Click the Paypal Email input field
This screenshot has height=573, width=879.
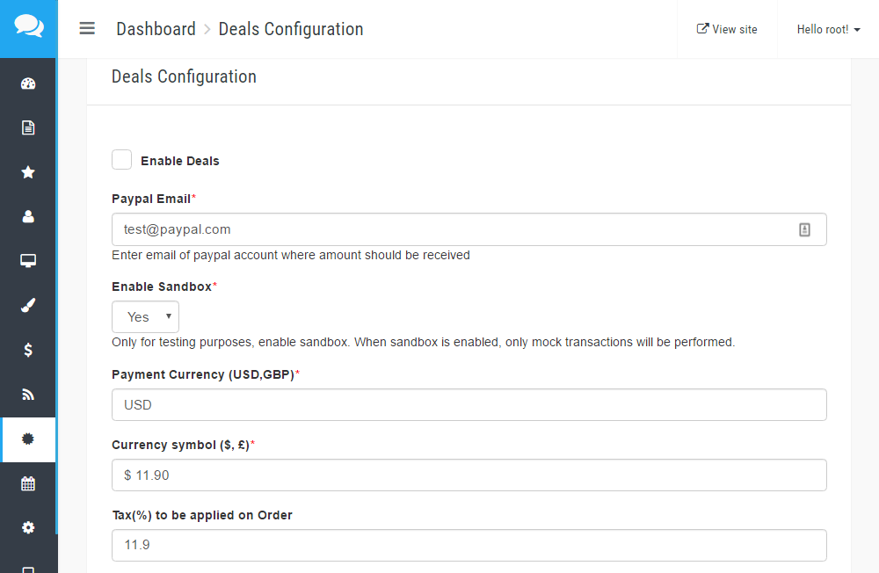(x=453, y=229)
